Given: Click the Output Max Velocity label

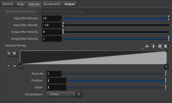Looking at the screenshot, I should tap(25, 39).
